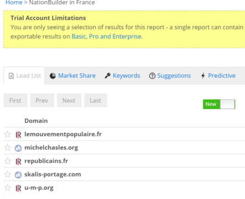
Task: Open the Keywords tab
Action: pyautogui.click(x=122, y=76)
